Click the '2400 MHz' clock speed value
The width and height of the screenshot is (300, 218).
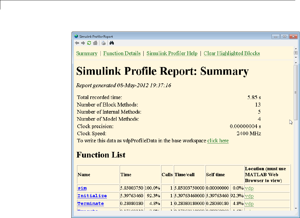tap(249, 133)
